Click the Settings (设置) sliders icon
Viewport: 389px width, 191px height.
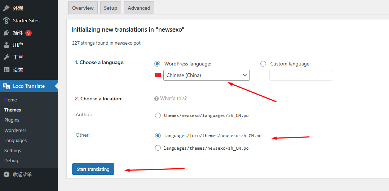pos(6,70)
